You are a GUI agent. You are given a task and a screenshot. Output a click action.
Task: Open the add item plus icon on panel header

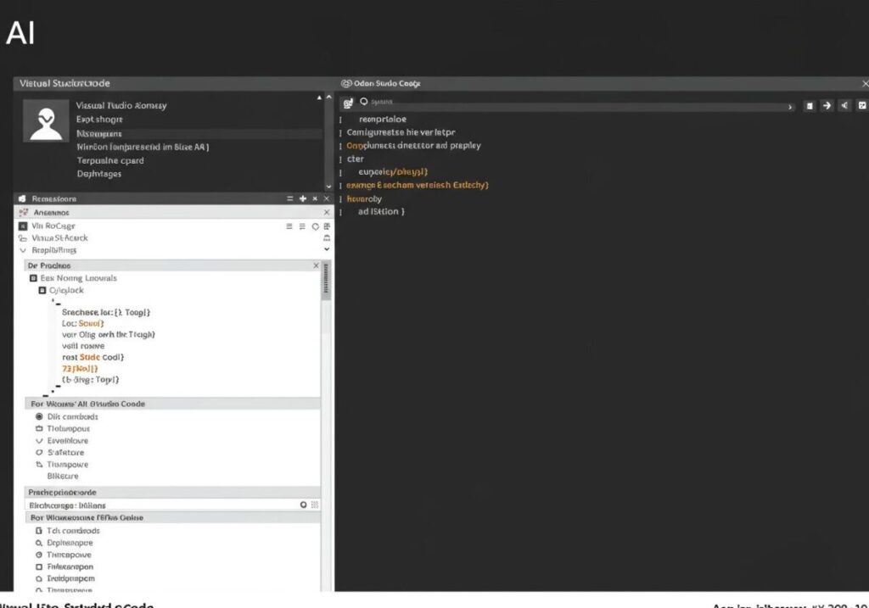pyautogui.click(x=303, y=198)
